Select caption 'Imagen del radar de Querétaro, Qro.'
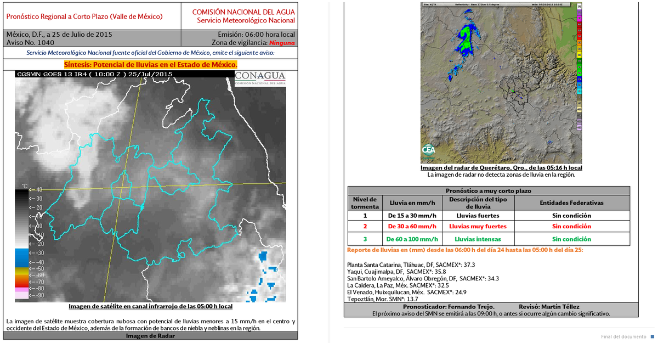 tap(501, 167)
